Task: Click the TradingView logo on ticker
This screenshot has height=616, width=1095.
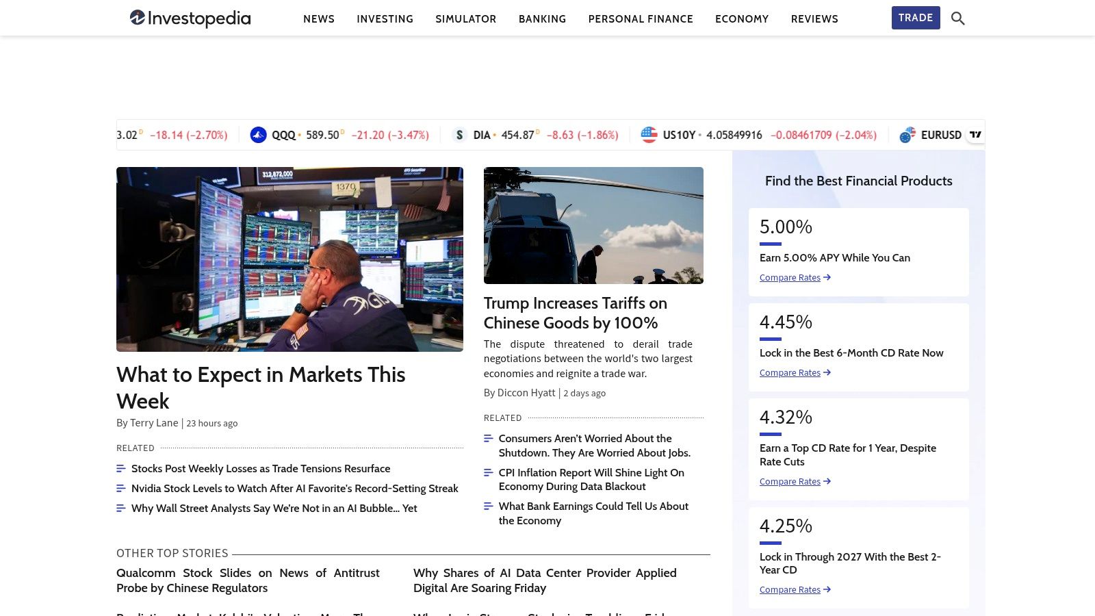Action: click(975, 135)
